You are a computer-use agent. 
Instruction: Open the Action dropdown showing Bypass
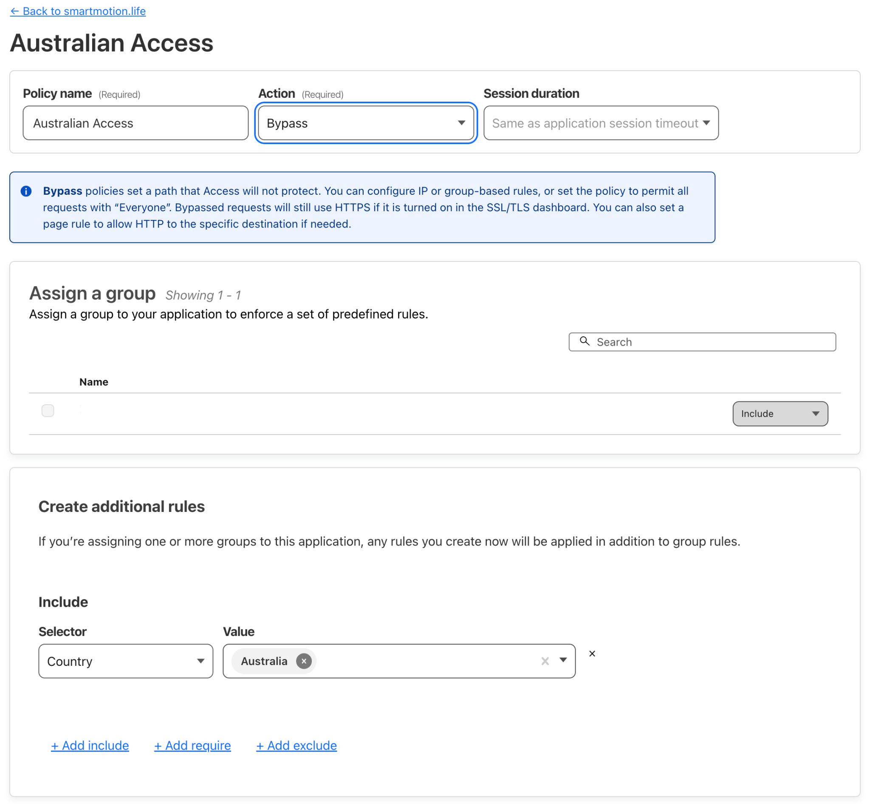366,123
